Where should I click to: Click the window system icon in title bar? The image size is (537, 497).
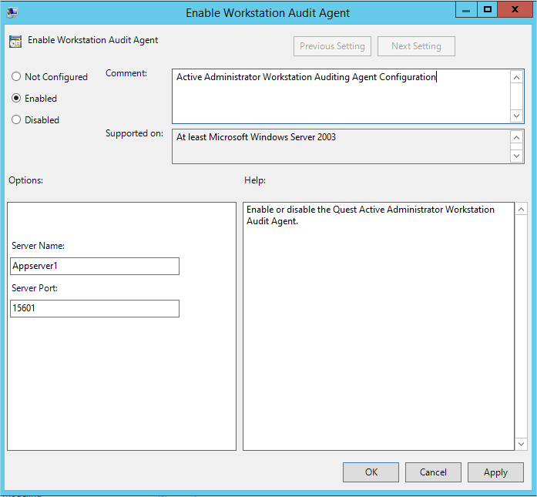pos(12,12)
